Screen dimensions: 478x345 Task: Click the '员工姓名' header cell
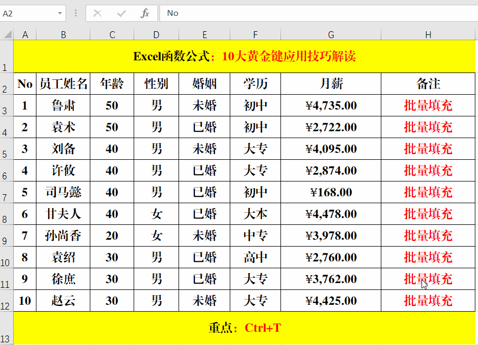[63, 84]
